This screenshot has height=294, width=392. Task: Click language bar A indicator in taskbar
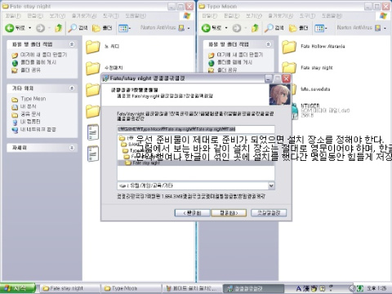pyautogui.click(x=299, y=288)
